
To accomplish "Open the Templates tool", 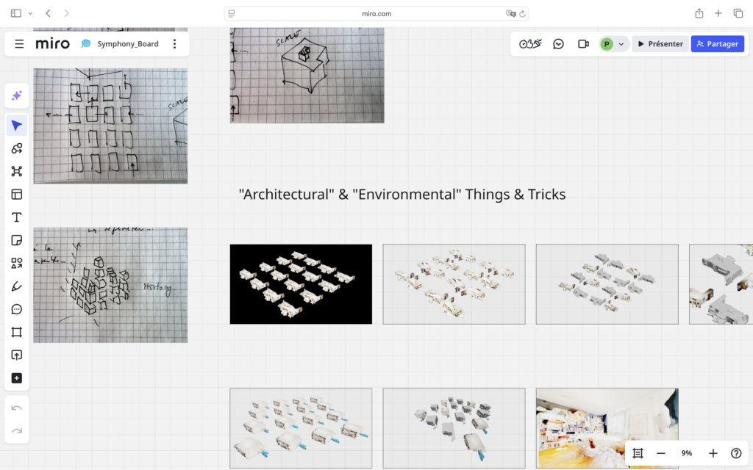I will (x=16, y=195).
